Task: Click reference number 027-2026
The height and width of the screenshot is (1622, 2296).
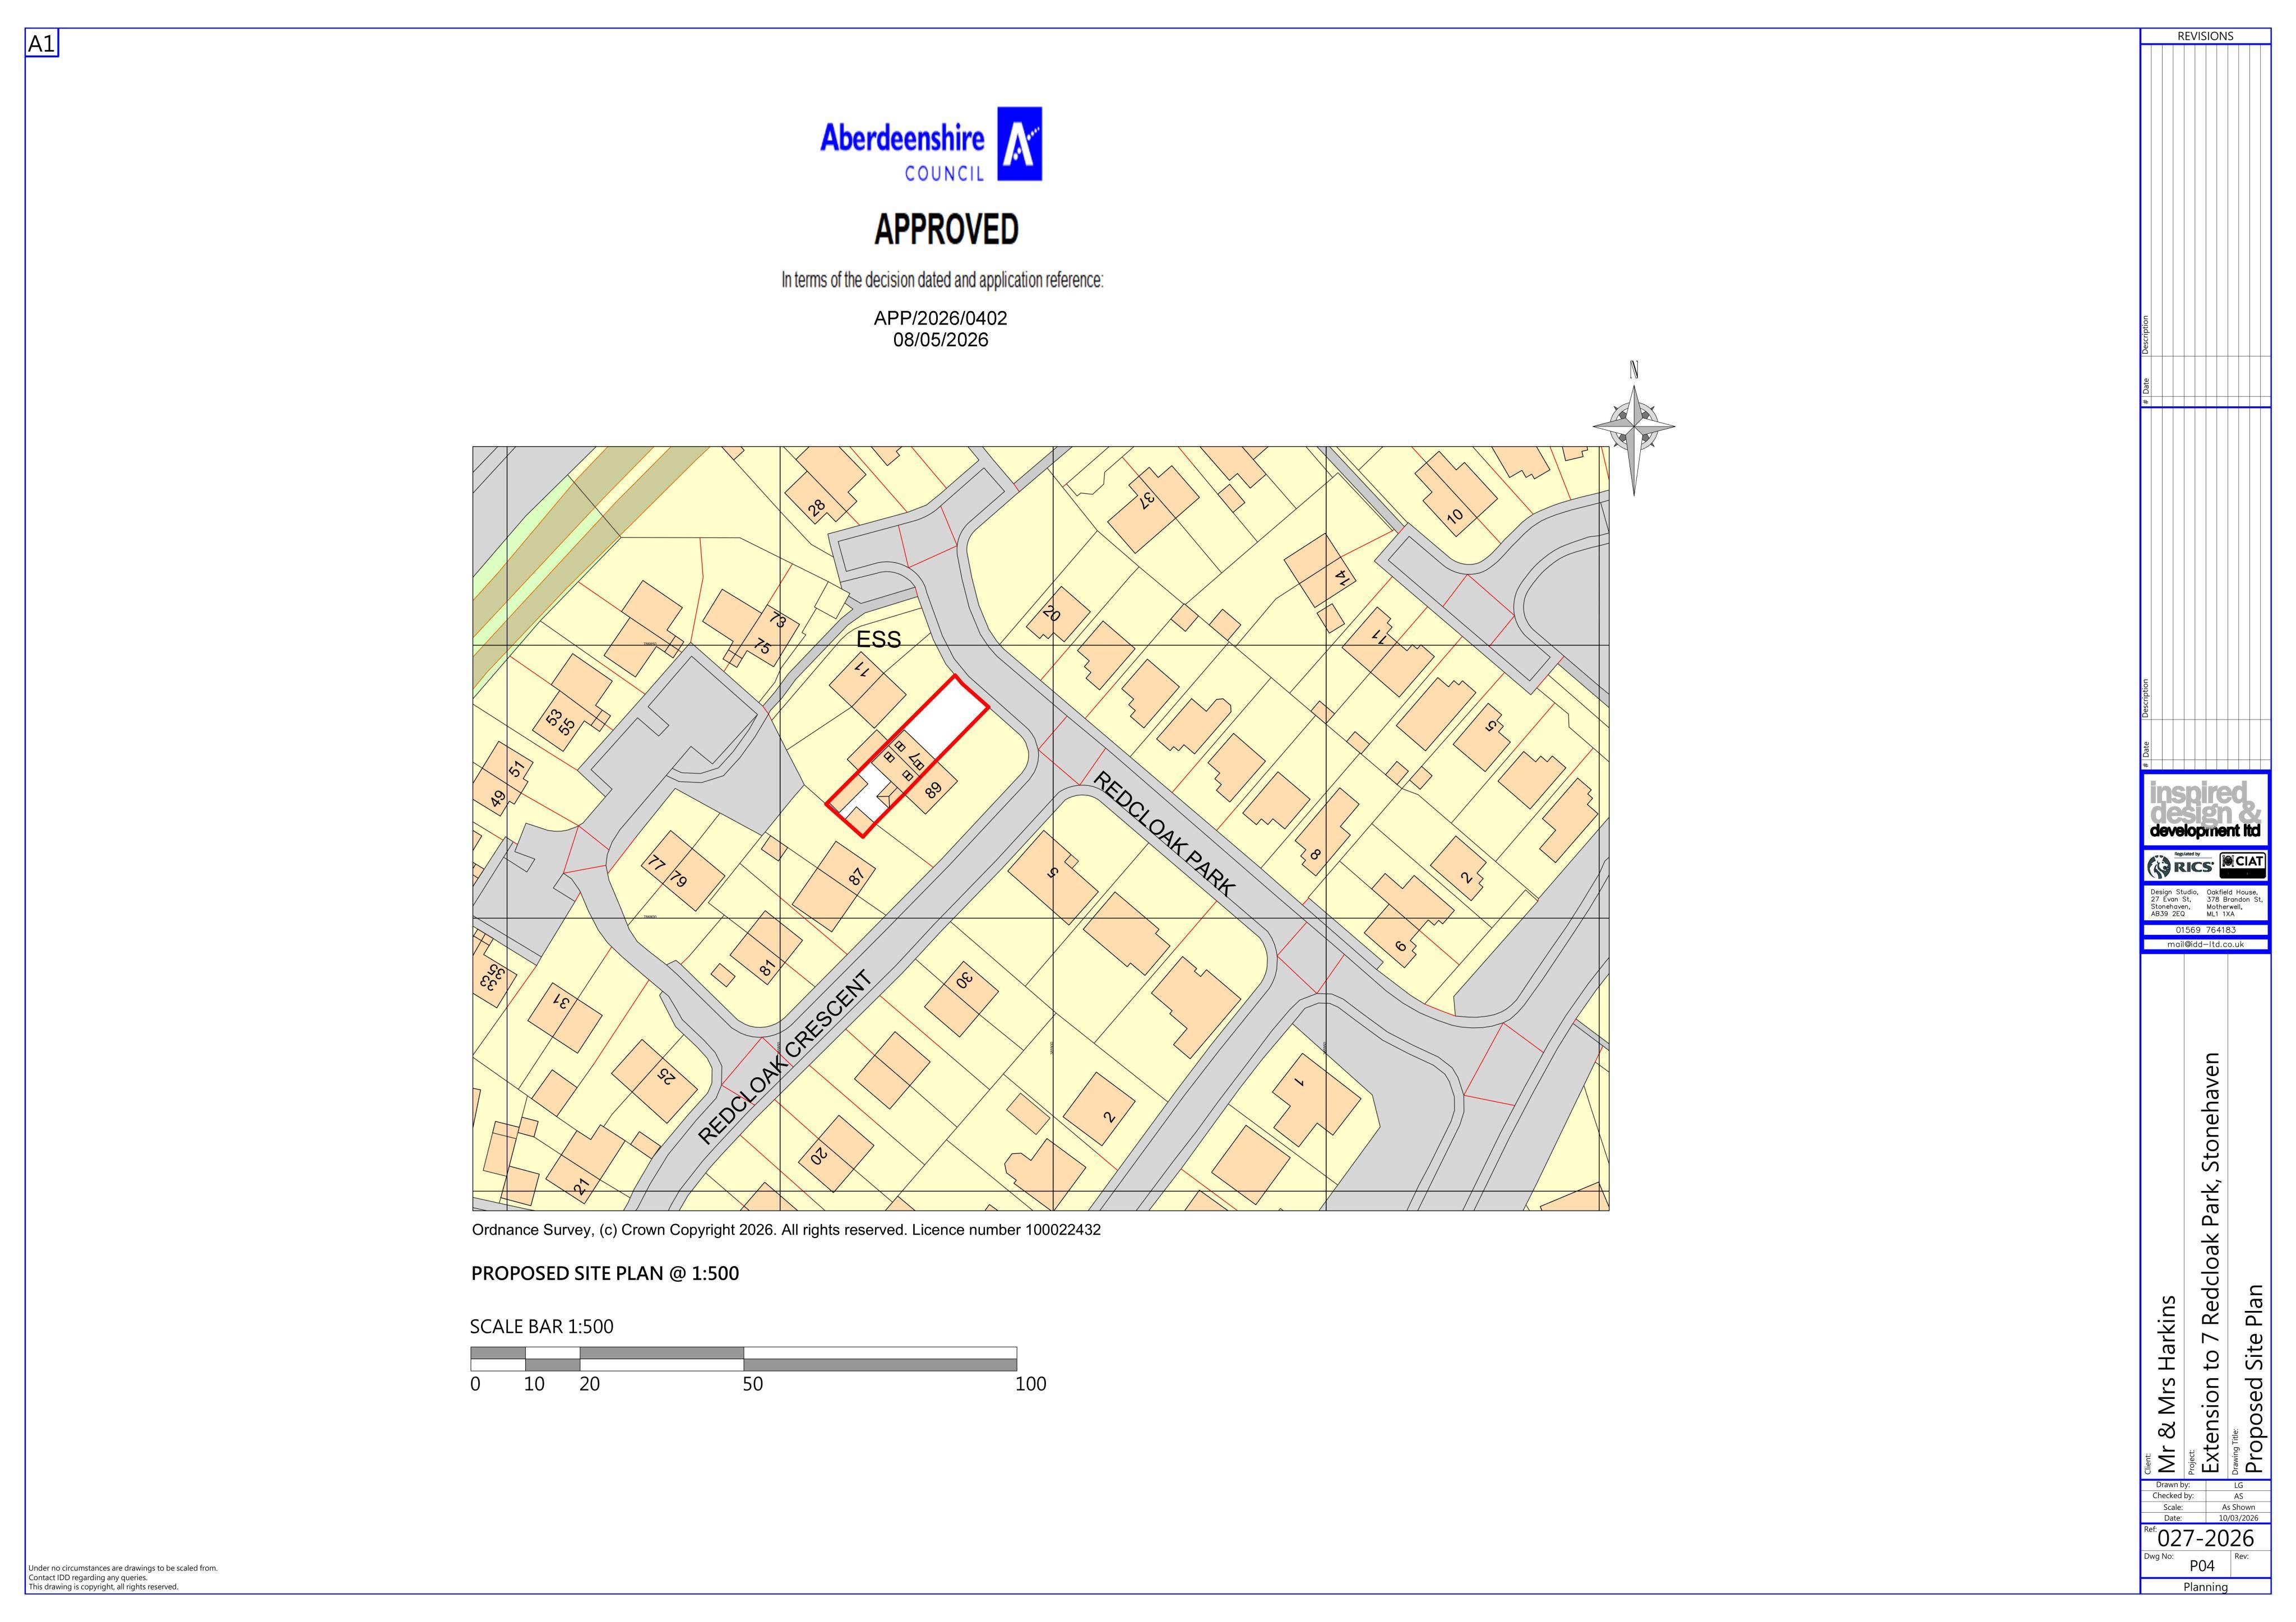Action: 2205,1538
